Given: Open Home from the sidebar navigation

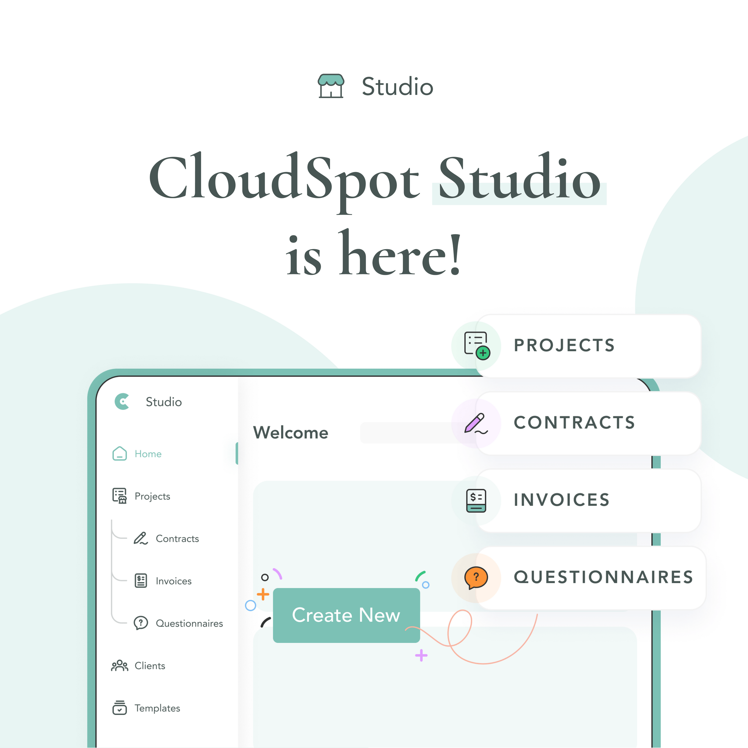Looking at the screenshot, I should tap(148, 454).
